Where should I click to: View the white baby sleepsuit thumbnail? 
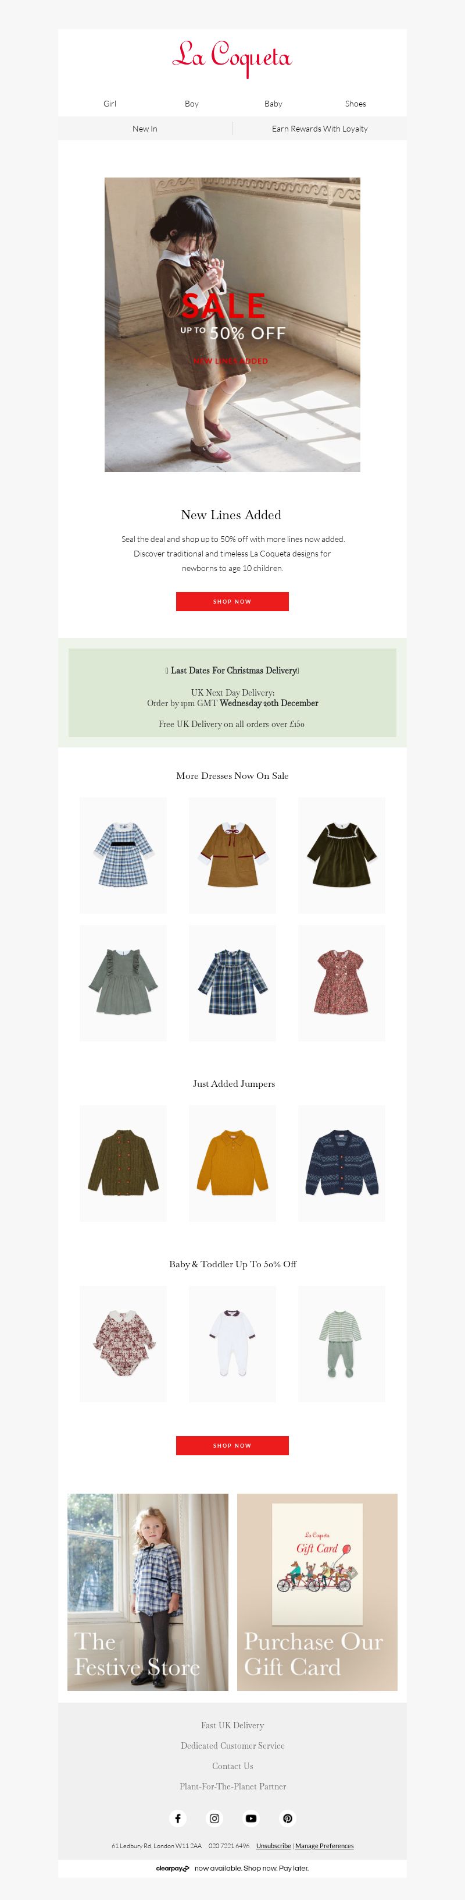(232, 1344)
